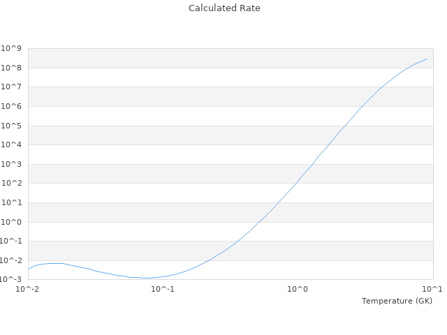Viewport: 447px width, 335px height.
Task: Click the 10^0 label on the x-axis
Action: 298,289
